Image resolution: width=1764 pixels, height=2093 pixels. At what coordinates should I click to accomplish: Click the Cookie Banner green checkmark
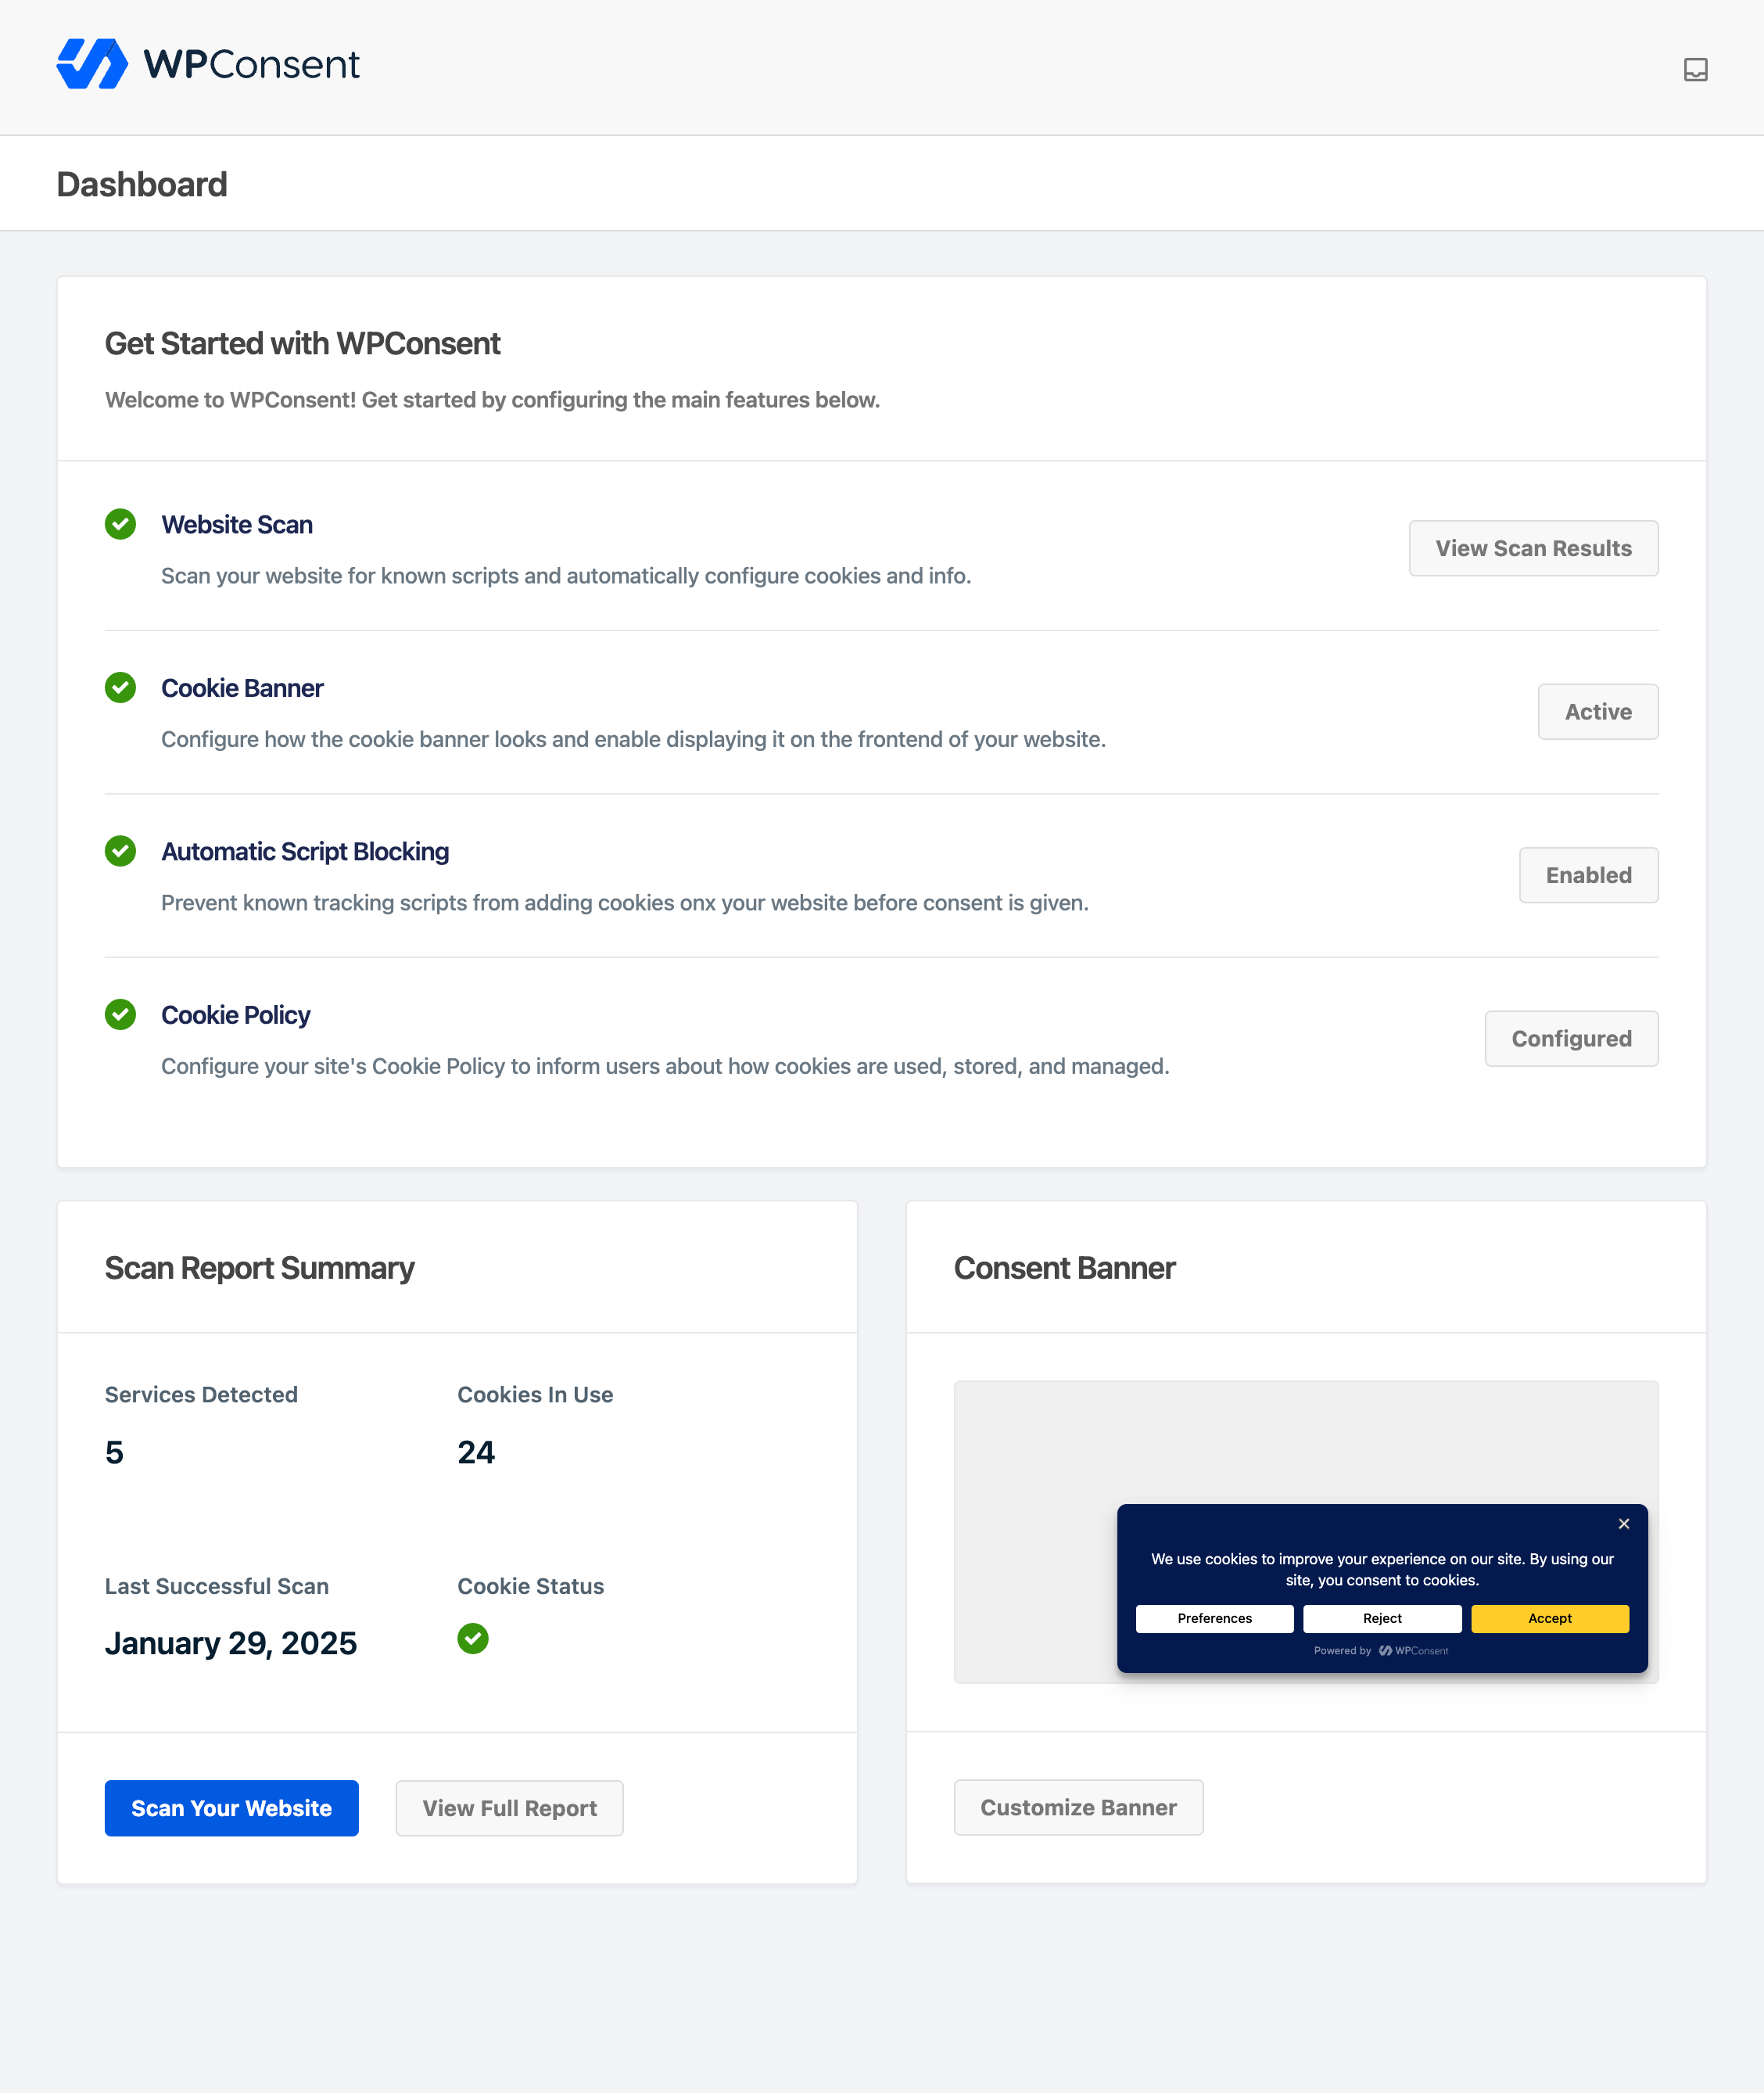(120, 687)
